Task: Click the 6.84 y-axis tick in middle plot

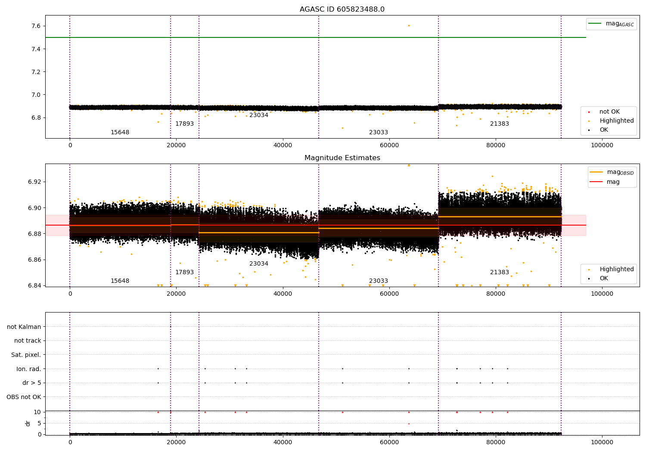Action: point(34,285)
